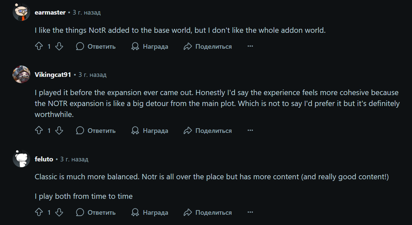Open earmaster's user profile link

(x=50, y=13)
